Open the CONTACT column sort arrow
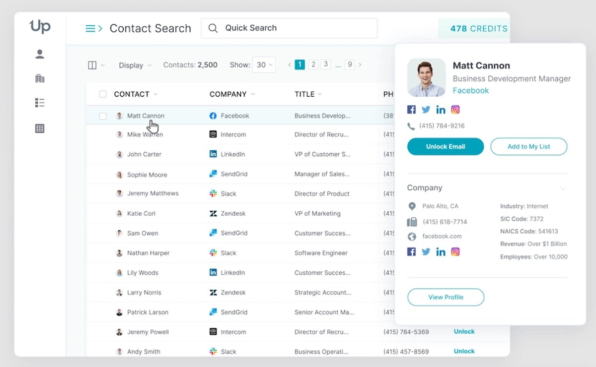Viewport: 596px width, 367px height. pos(155,94)
